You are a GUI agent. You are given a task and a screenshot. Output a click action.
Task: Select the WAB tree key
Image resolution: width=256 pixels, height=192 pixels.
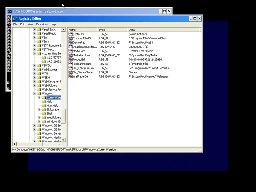pos(45,73)
